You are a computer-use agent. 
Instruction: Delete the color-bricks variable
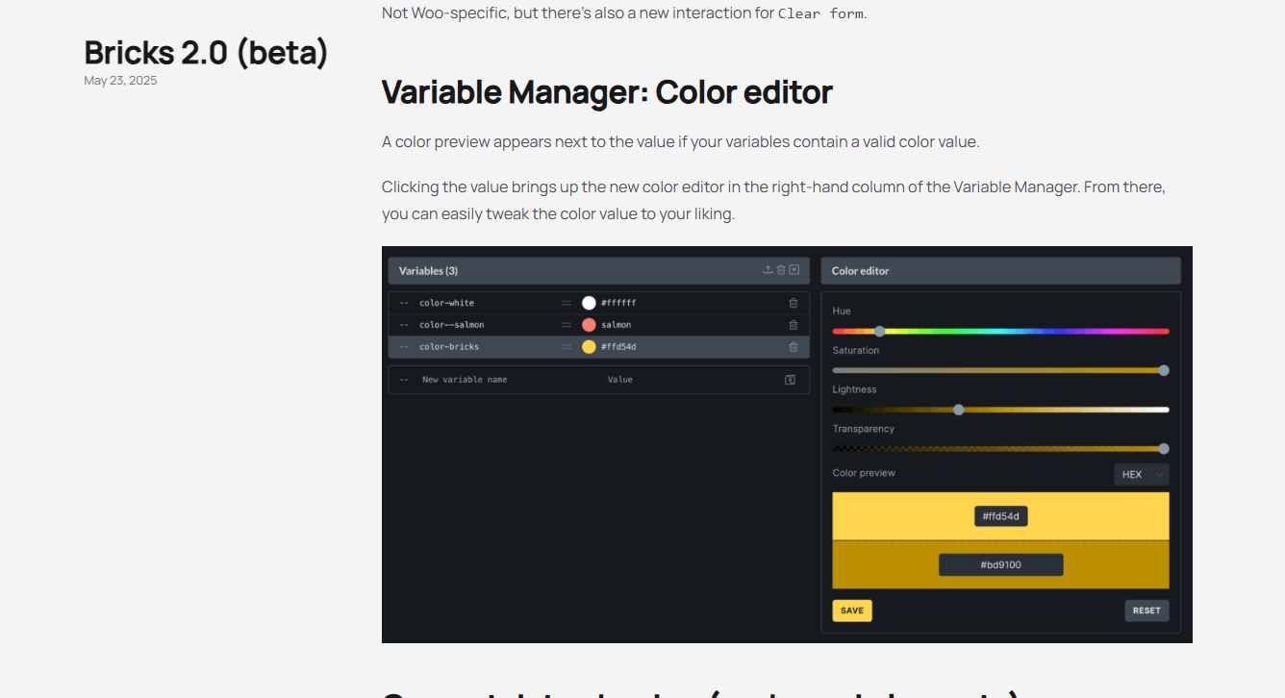[x=794, y=347]
